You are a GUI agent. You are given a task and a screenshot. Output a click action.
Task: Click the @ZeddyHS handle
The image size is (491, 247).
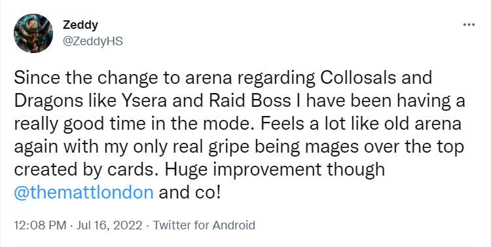coord(93,41)
